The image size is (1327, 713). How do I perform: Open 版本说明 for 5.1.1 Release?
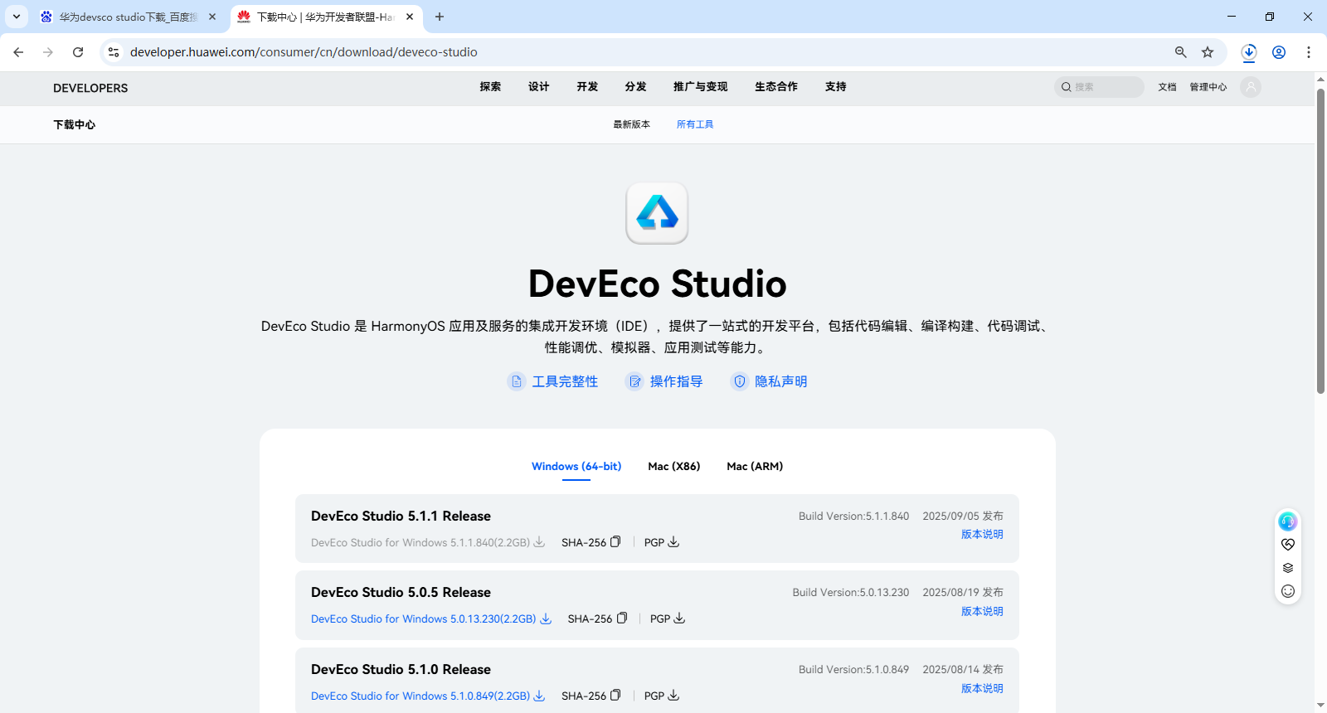tap(982, 534)
